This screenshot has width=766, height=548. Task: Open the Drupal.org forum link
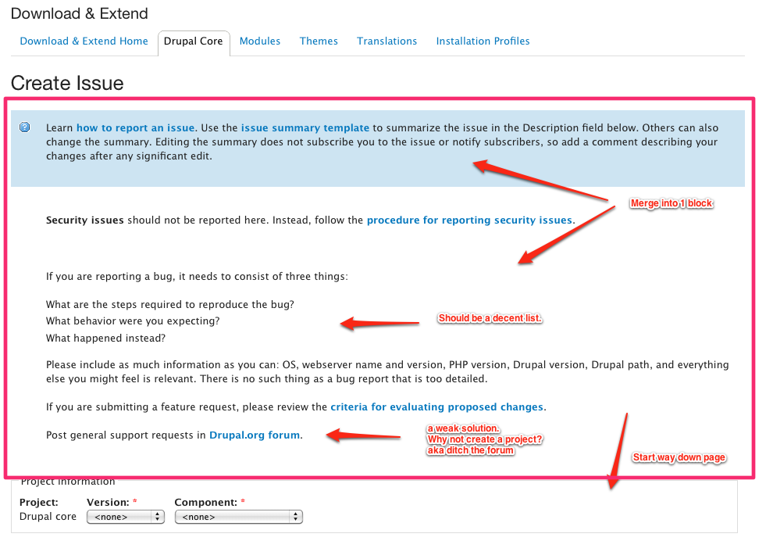coord(255,435)
